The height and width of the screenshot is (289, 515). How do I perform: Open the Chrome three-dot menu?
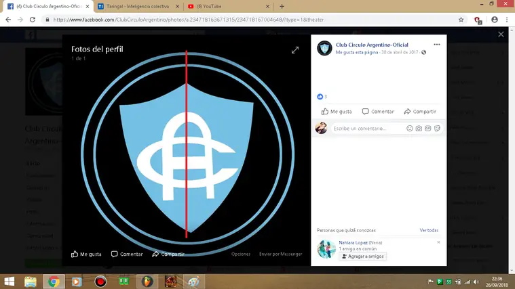click(507, 20)
